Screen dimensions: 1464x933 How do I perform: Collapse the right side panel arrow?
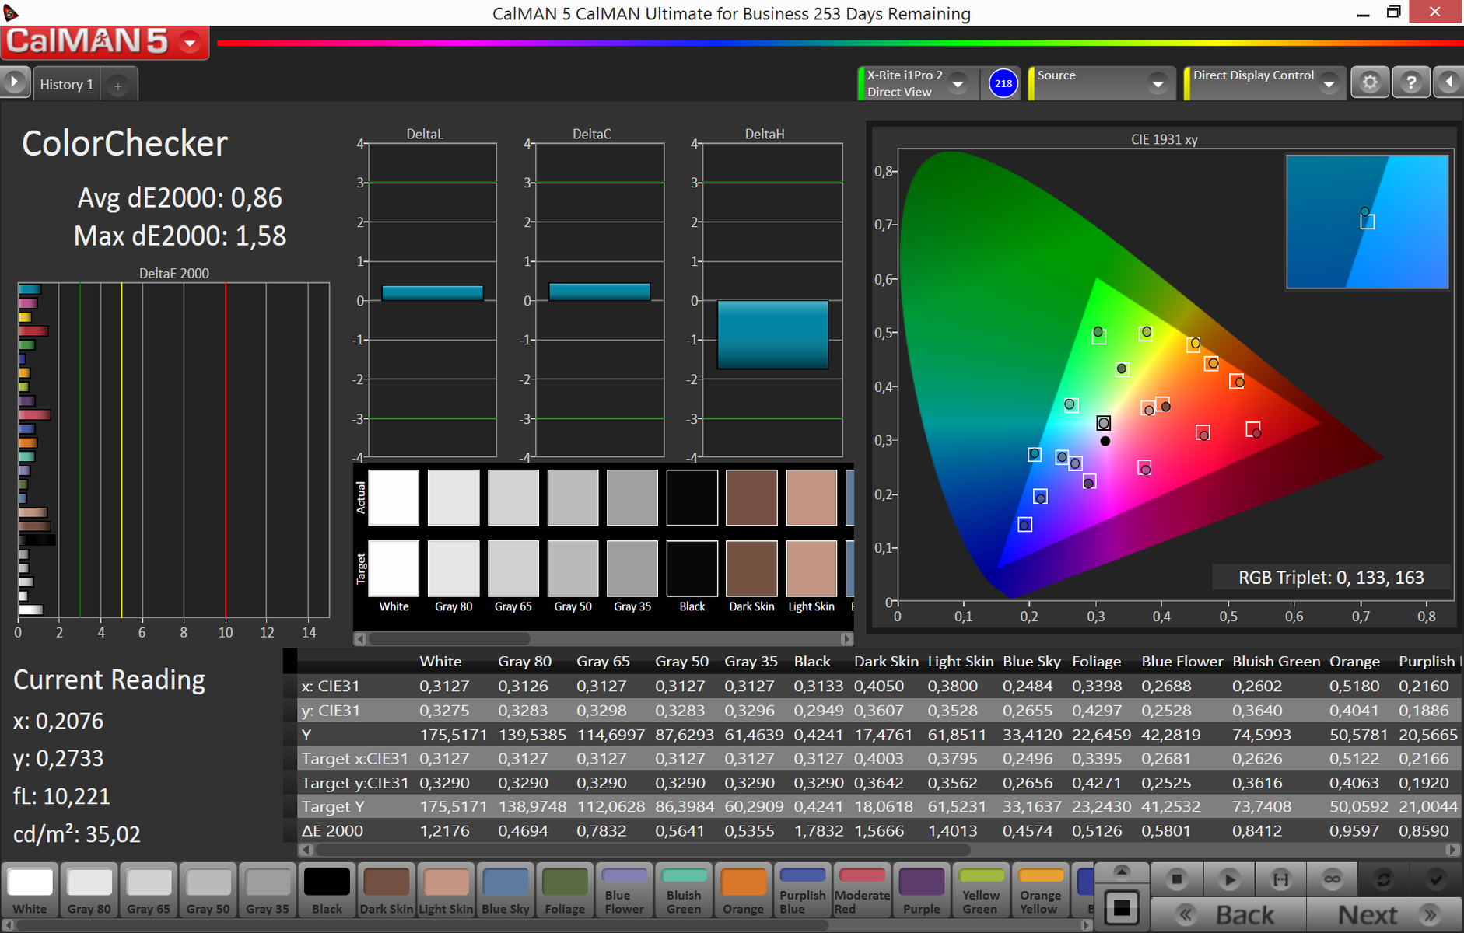click(1448, 82)
